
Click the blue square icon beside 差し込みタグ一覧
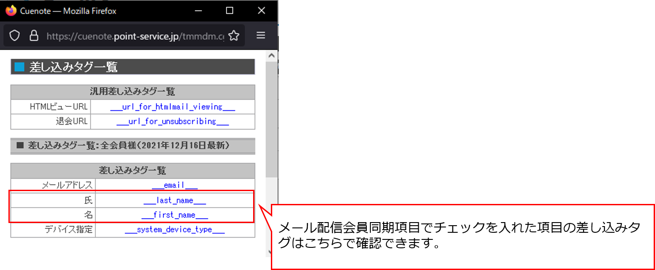click(x=19, y=67)
